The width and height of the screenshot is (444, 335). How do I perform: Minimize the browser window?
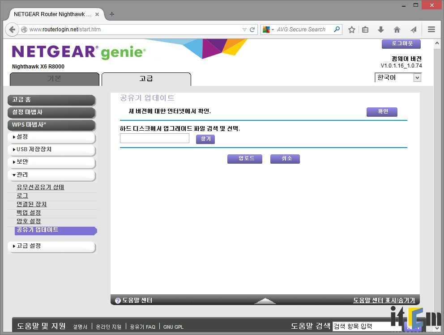pyautogui.click(x=404, y=5)
